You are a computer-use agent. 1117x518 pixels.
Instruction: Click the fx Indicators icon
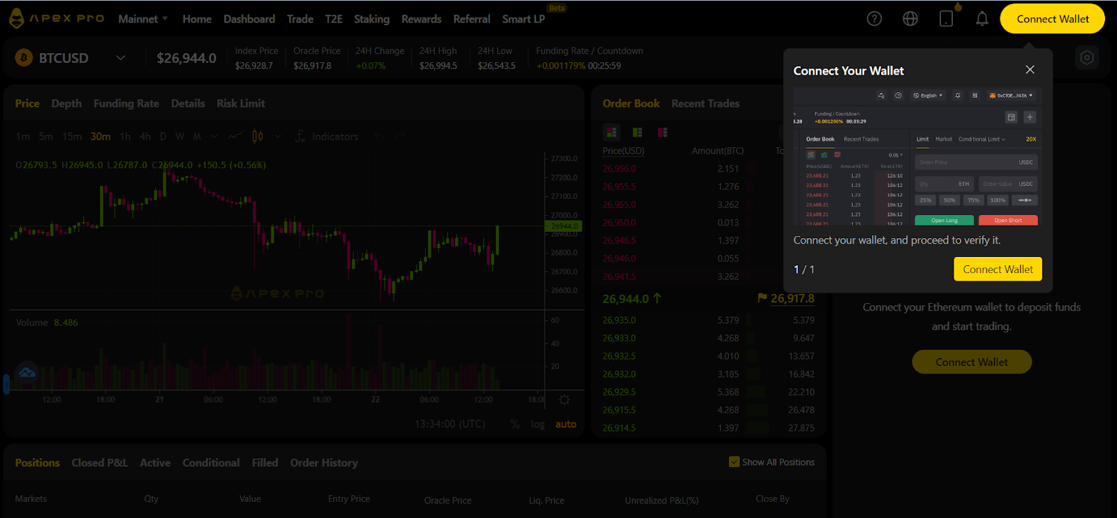tap(300, 136)
